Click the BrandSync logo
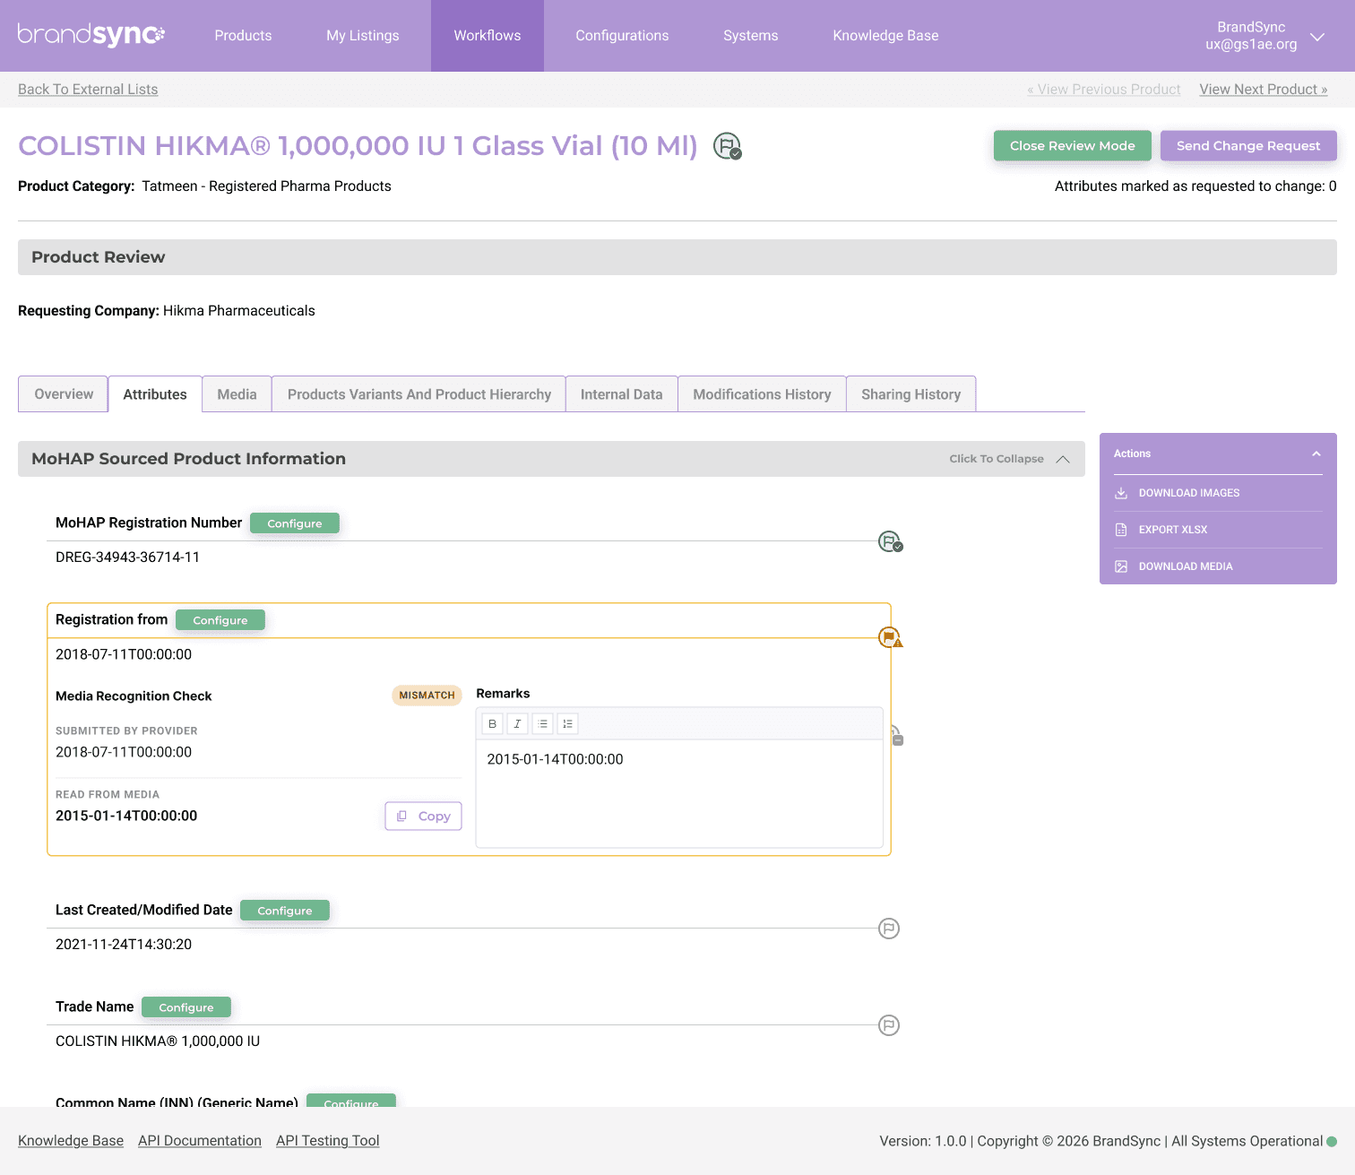This screenshot has height=1175, width=1355. pyautogui.click(x=91, y=35)
